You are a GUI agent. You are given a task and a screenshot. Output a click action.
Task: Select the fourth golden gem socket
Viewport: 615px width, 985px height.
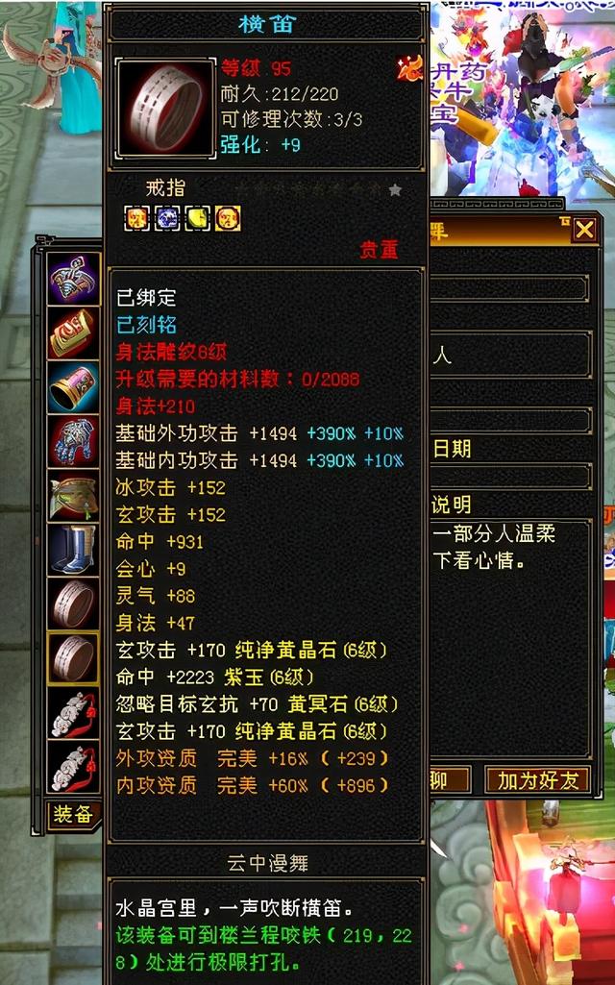click(x=228, y=218)
